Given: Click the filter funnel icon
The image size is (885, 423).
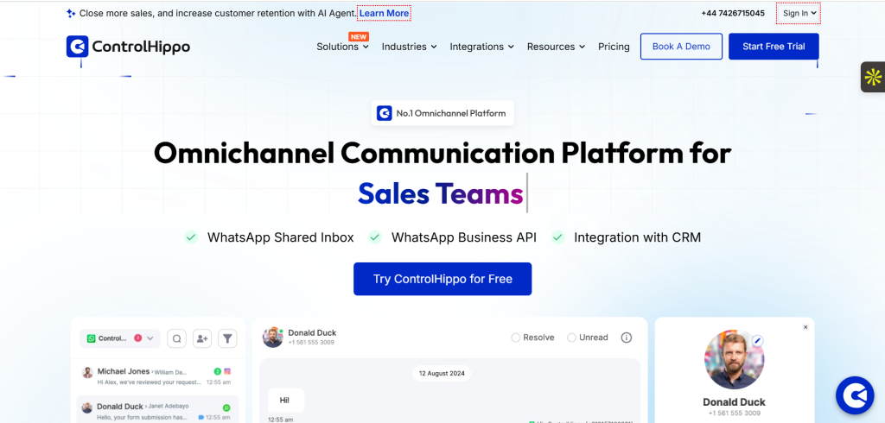Looking at the screenshot, I should coord(227,338).
